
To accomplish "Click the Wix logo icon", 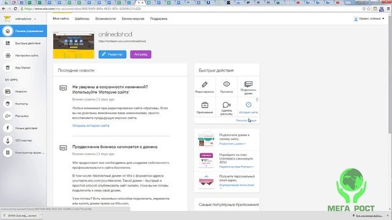I will [x=7, y=19].
